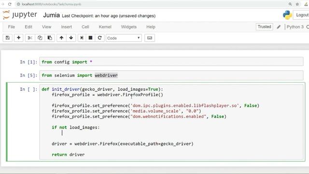Click 'webdriver.FirefoxProfile()' in the code
The height and width of the screenshot is (174, 309).
click(x=130, y=95)
